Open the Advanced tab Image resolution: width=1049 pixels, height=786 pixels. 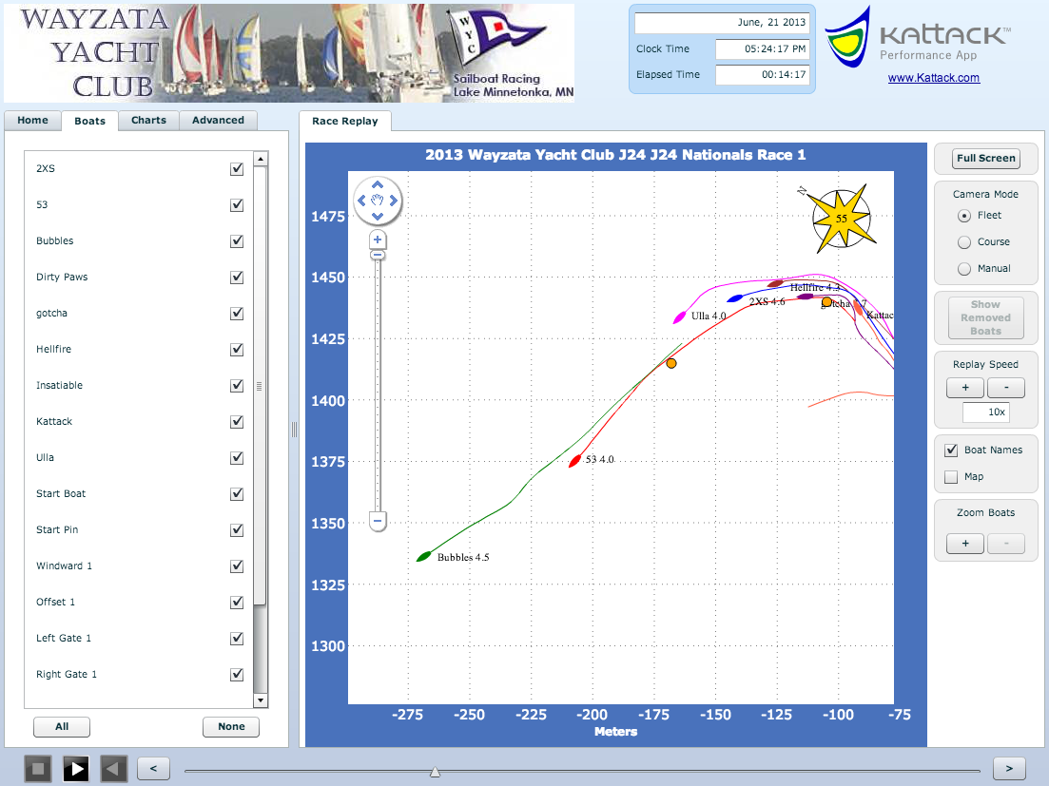point(218,121)
